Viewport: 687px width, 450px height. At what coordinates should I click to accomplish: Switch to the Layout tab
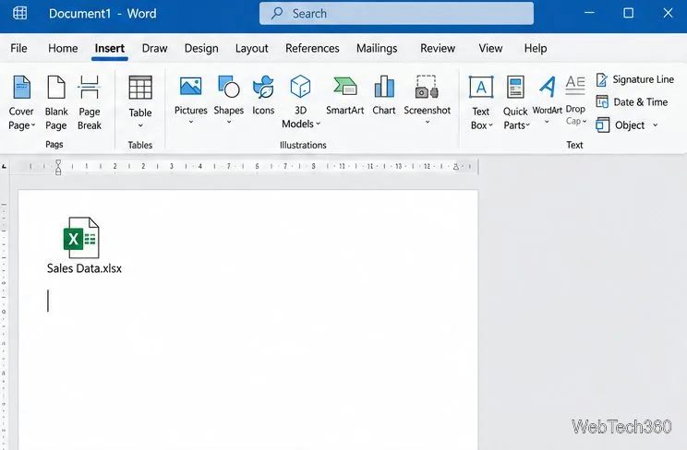(251, 48)
